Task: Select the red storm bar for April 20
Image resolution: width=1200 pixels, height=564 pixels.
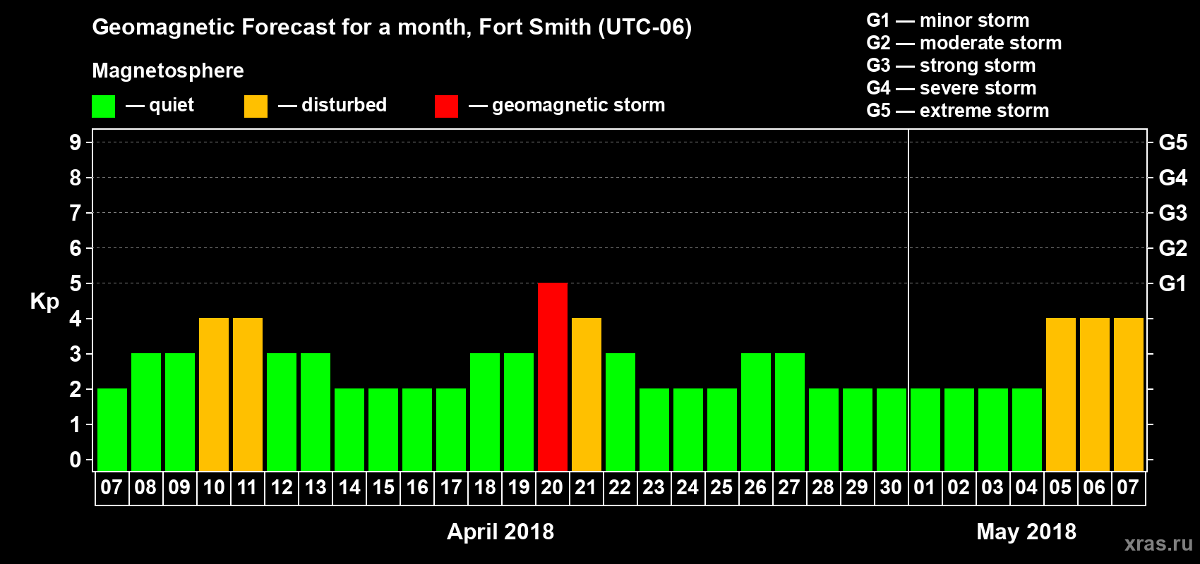Action: coord(553,376)
